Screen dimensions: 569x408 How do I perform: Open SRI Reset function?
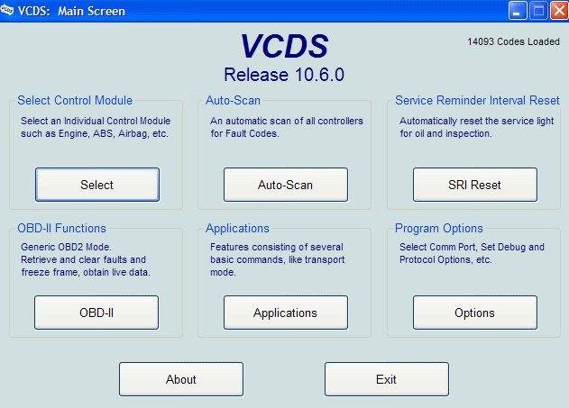coord(475,185)
